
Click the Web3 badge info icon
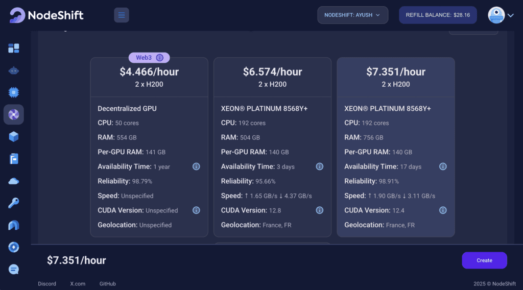(x=160, y=58)
